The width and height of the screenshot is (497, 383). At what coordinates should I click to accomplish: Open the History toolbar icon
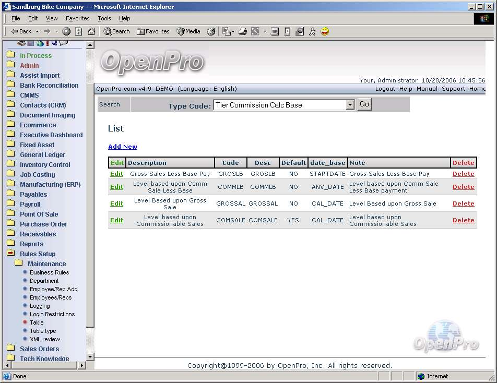click(211, 31)
